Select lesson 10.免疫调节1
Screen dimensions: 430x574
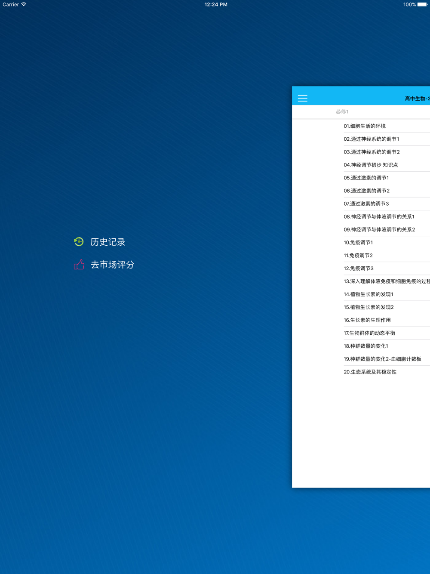[x=358, y=242]
